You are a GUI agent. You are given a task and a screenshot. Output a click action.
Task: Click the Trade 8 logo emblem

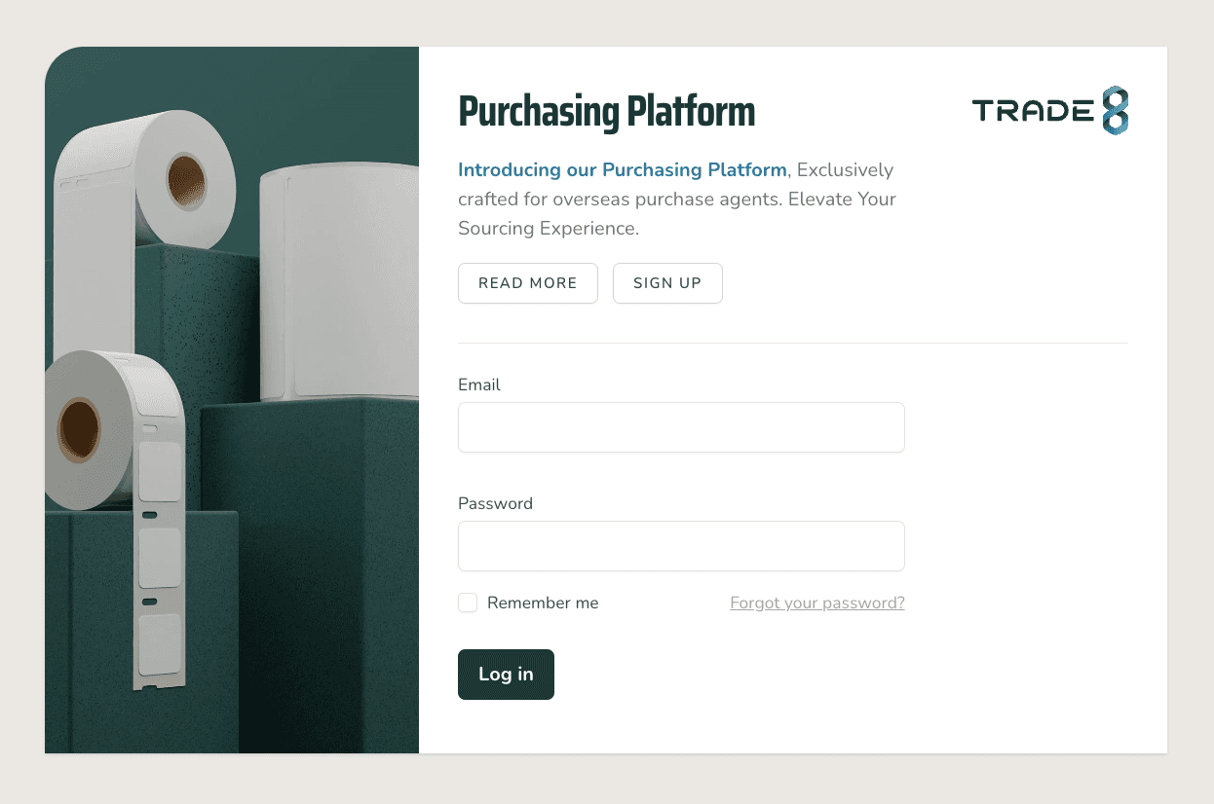[x=1116, y=110]
